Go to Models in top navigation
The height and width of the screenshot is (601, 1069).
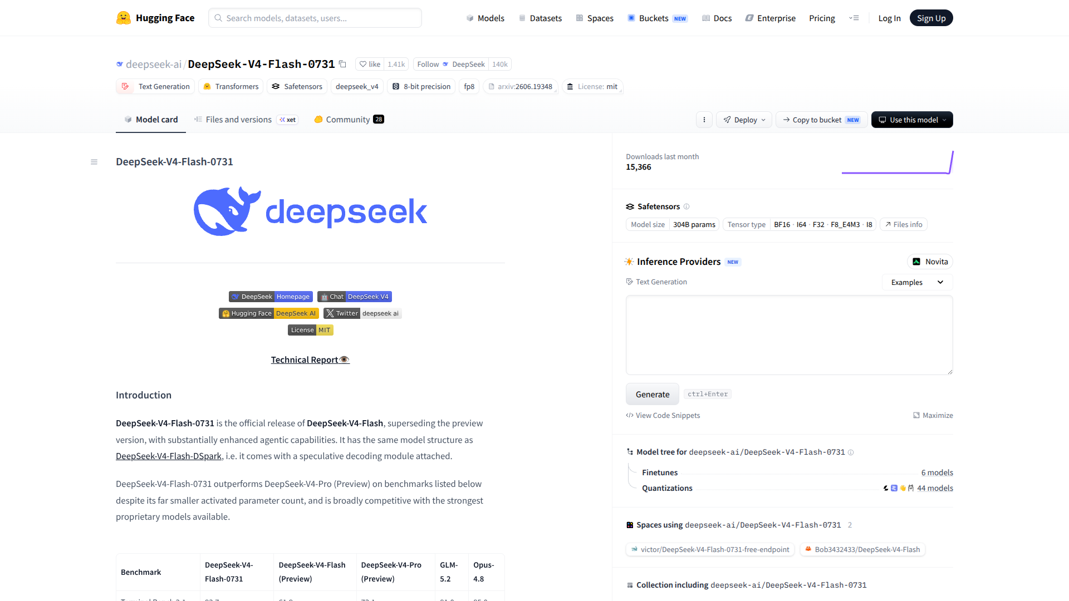(485, 18)
